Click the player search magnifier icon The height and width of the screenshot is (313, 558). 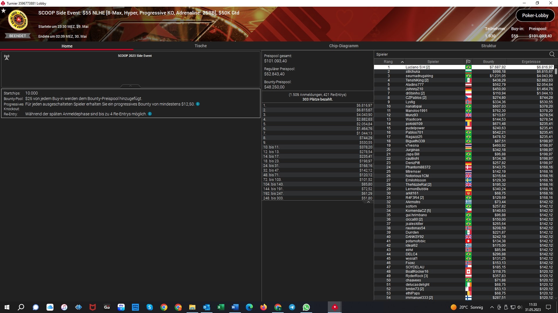[x=552, y=54]
